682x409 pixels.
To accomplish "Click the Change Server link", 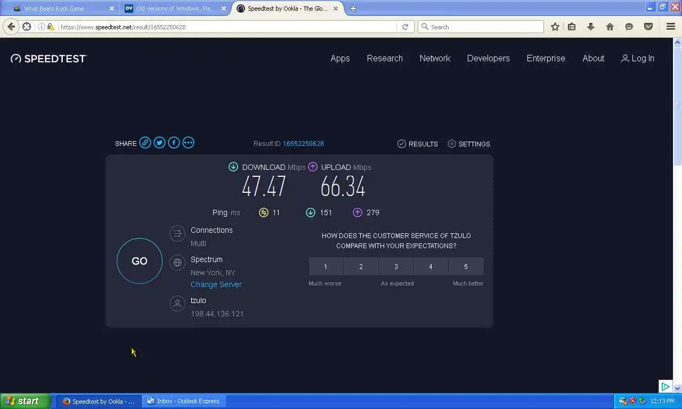I will 216,284.
